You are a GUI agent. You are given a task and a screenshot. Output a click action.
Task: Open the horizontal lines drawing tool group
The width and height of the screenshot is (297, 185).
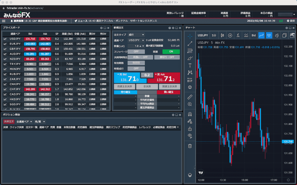pyautogui.click(x=190, y=51)
